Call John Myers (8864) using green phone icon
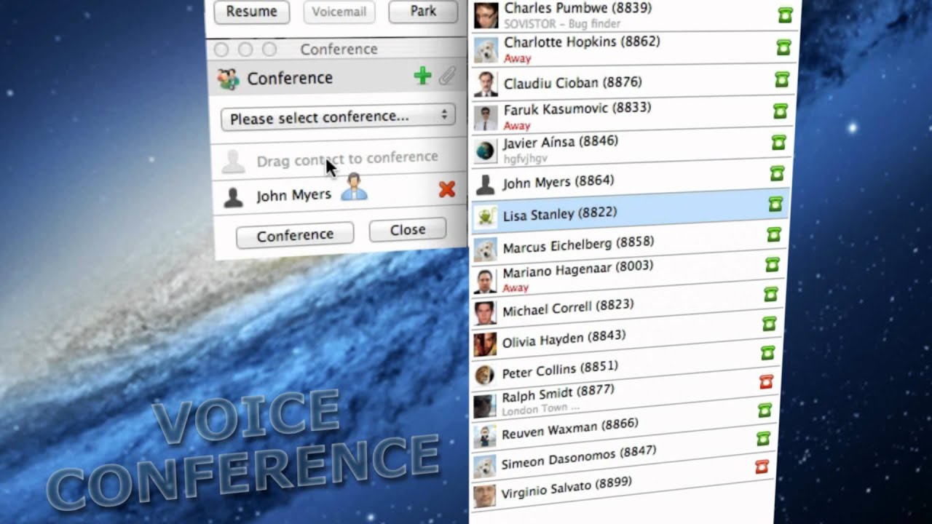932x524 pixels. [x=777, y=173]
